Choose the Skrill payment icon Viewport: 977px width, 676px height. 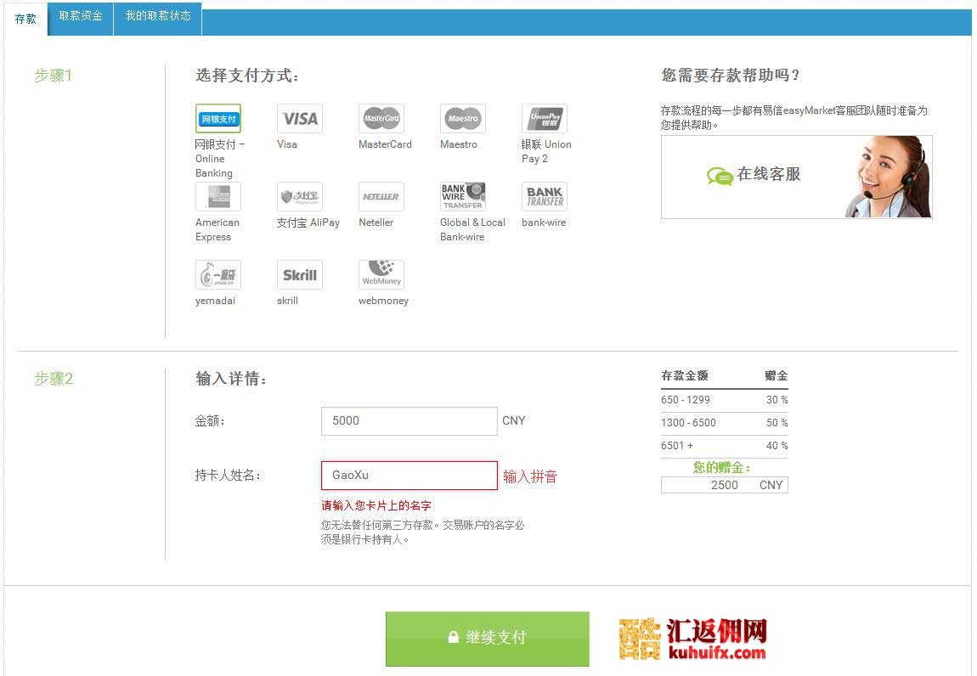pyautogui.click(x=300, y=275)
